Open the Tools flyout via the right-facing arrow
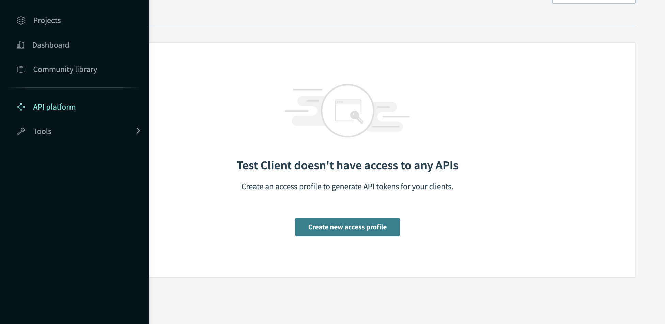 [x=138, y=131]
